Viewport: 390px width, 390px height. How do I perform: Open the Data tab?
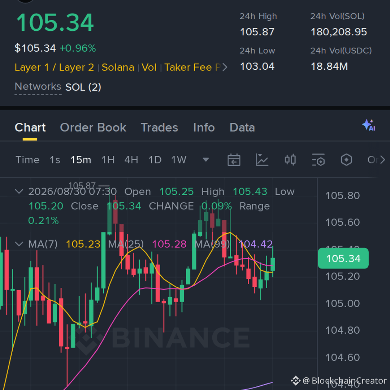242,127
